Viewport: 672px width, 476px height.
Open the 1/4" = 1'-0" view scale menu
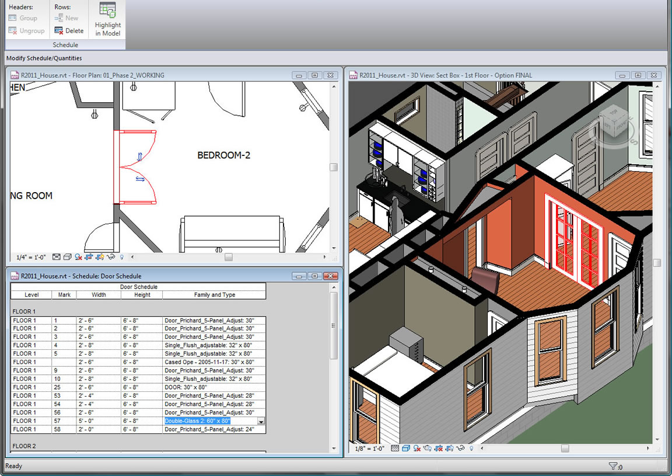(x=30, y=257)
